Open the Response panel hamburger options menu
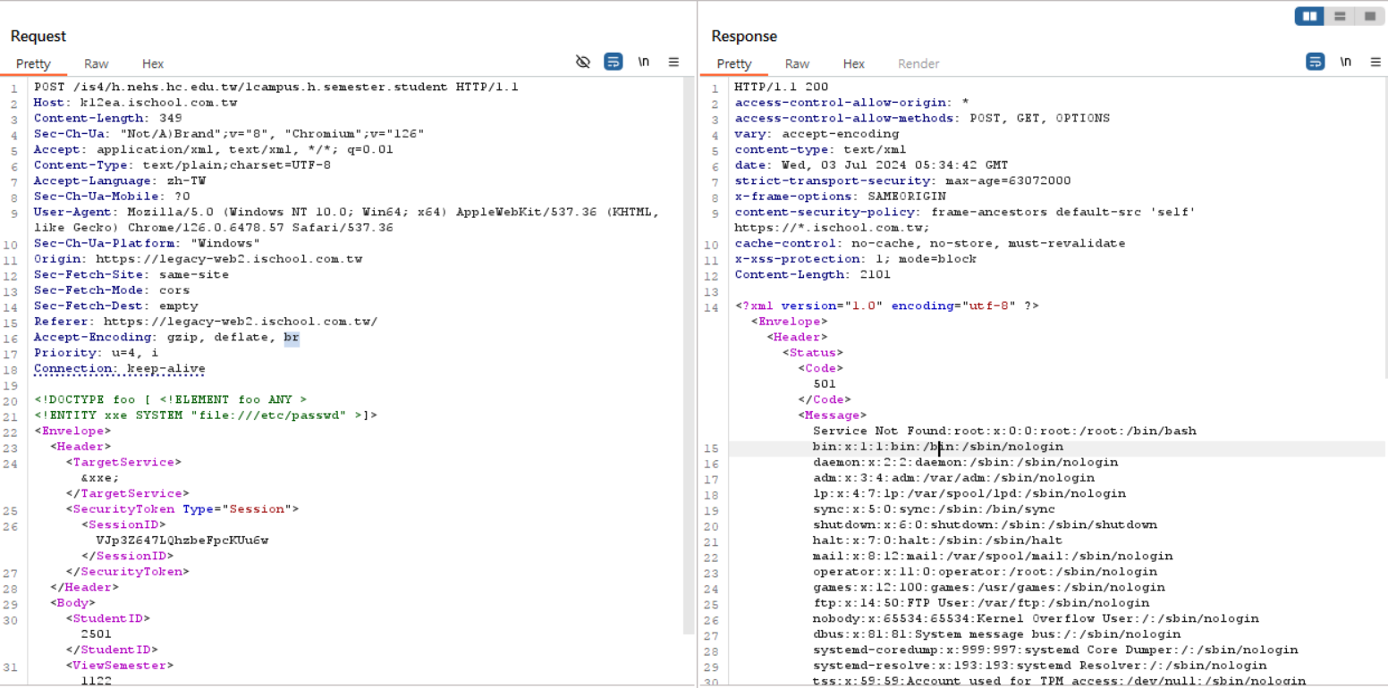 [1375, 62]
